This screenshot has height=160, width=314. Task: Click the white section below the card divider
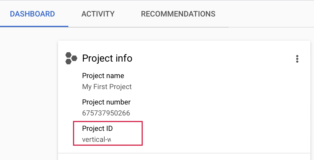184,157
